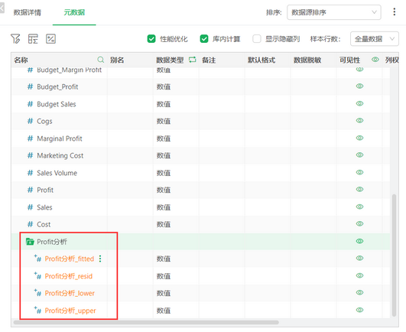Select the 元数据 tab

[74, 12]
